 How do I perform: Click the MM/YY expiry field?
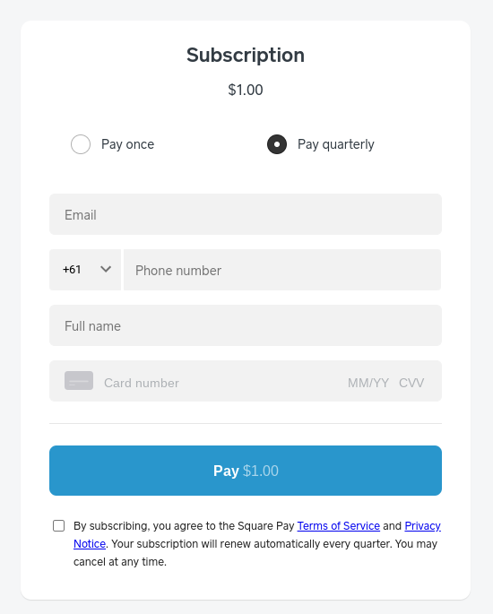(x=368, y=383)
